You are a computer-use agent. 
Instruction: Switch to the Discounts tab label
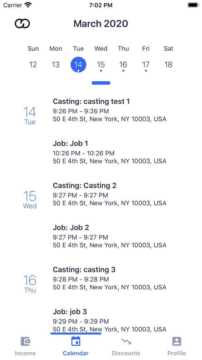click(x=126, y=353)
